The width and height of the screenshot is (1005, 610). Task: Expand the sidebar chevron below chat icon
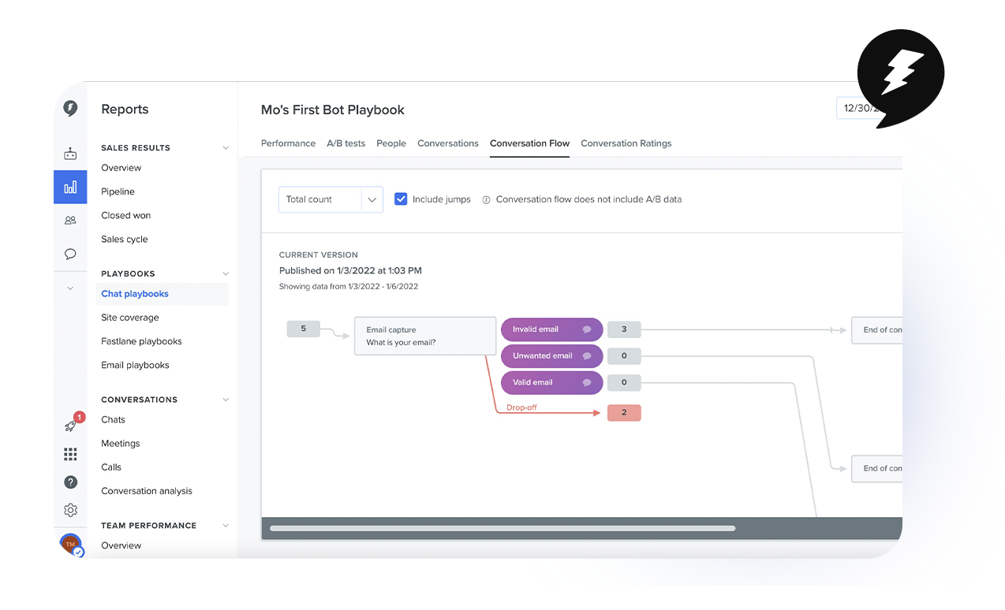coord(70,288)
